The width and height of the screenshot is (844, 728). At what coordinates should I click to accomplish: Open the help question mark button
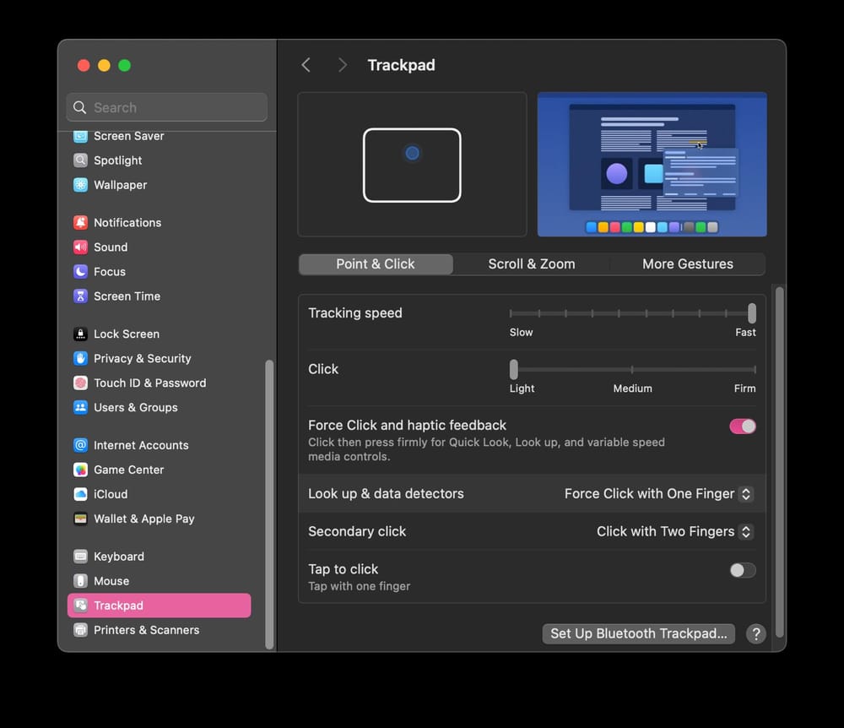755,634
